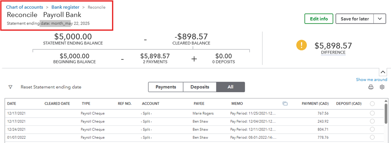Open Chart of accounts breadcrumb link

[24, 7]
